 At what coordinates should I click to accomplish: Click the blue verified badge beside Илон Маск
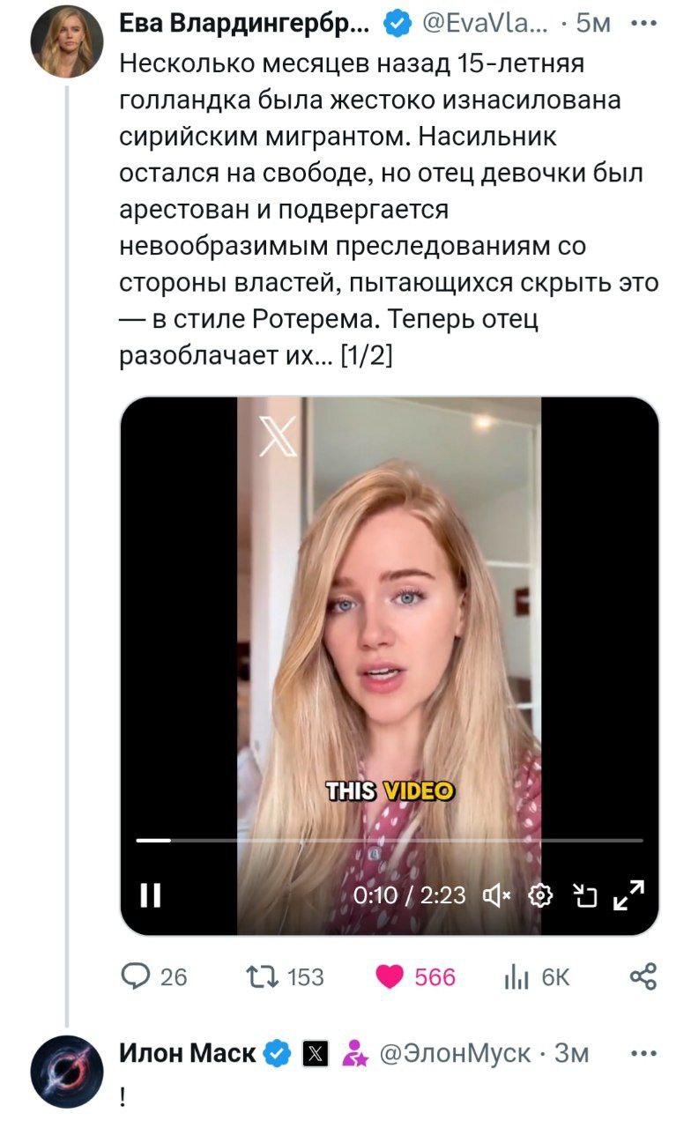(x=278, y=1052)
